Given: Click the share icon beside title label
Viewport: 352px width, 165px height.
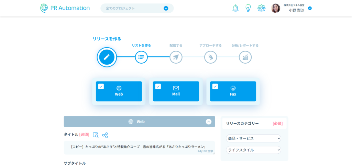Looking at the screenshot, I should (x=105, y=135).
